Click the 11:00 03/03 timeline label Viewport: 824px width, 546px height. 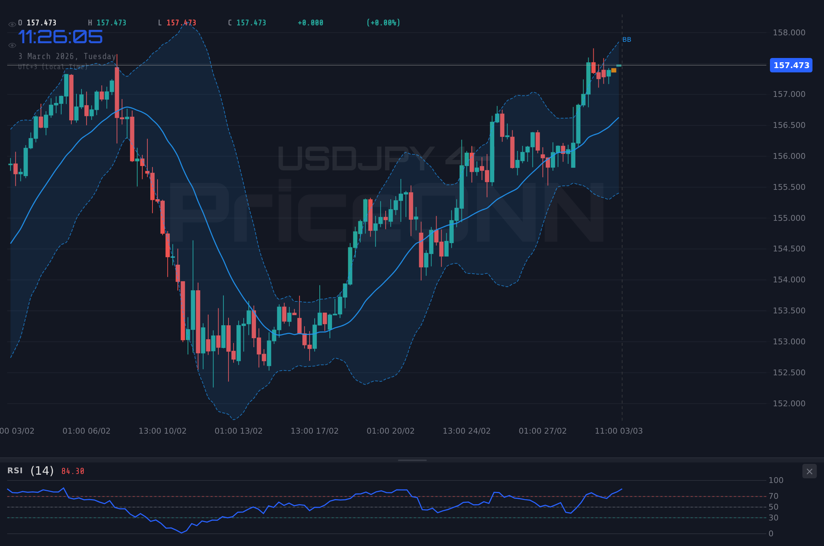pyautogui.click(x=619, y=430)
